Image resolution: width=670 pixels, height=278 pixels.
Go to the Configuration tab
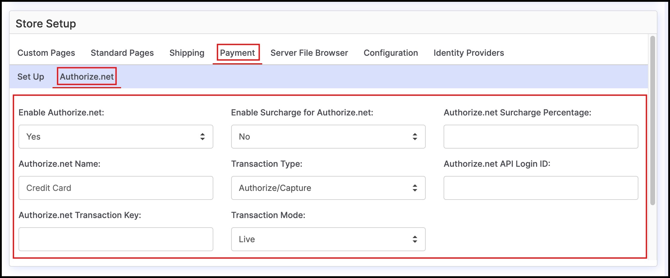(391, 53)
